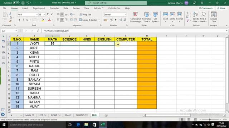Click the Format Painter brush icon
Screen dimensions: 229x128
point(10,21)
